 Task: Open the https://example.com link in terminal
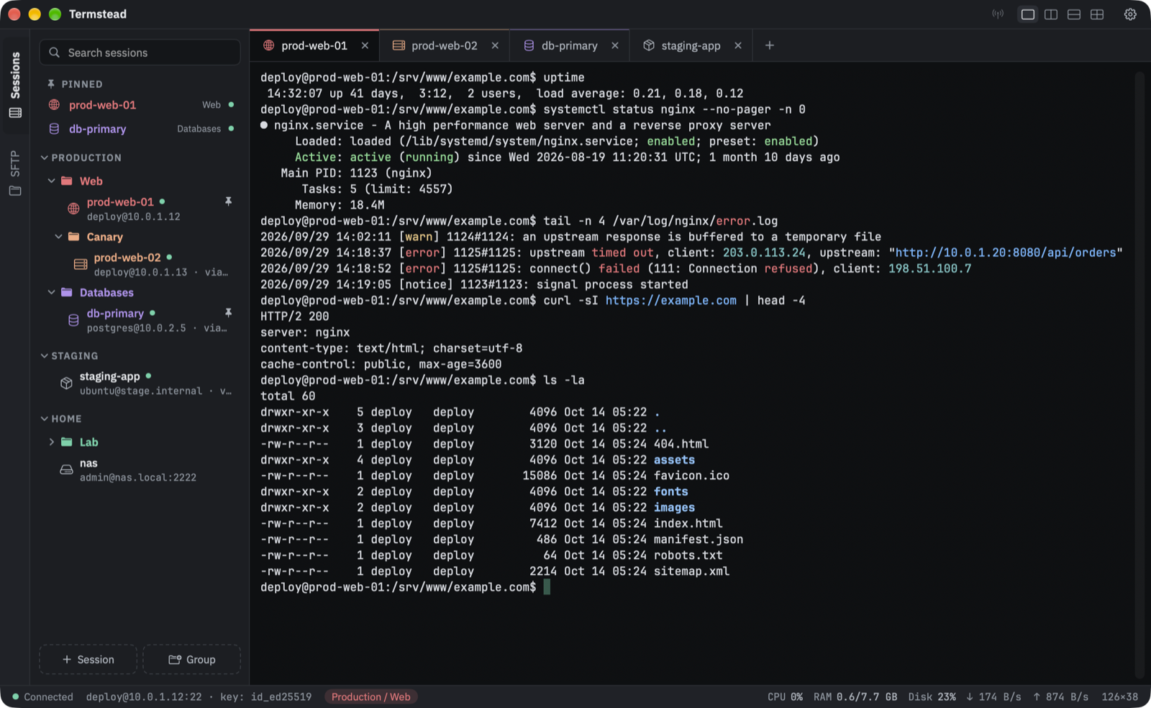[x=670, y=300]
